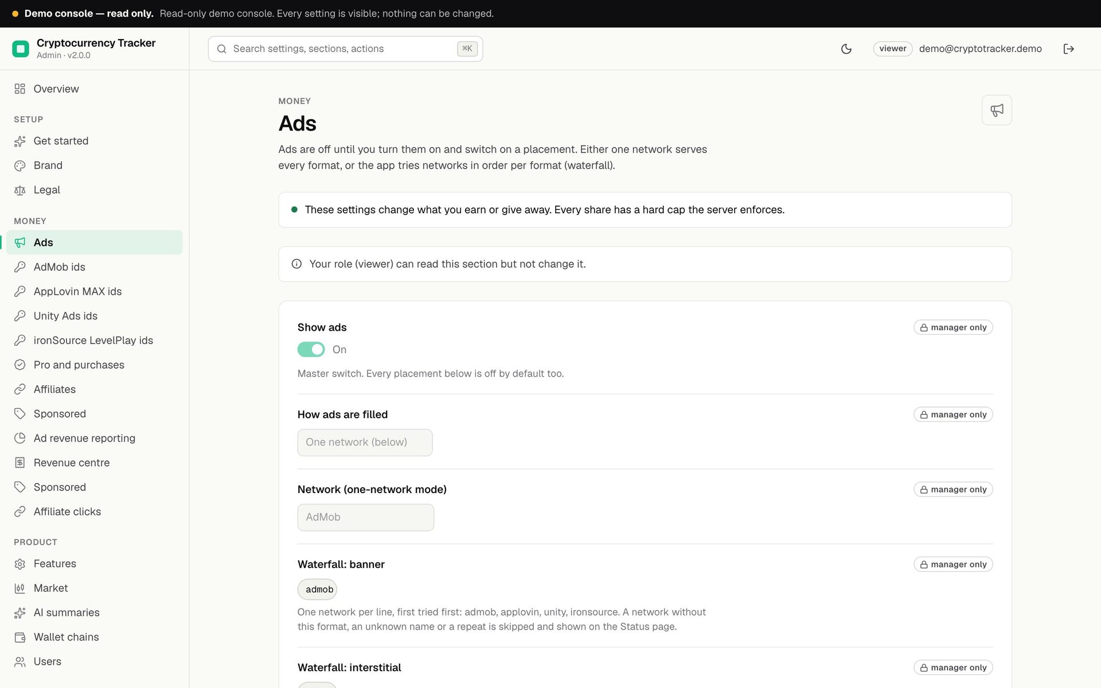Click the Overview grid icon in sidebar

[x=20, y=89]
